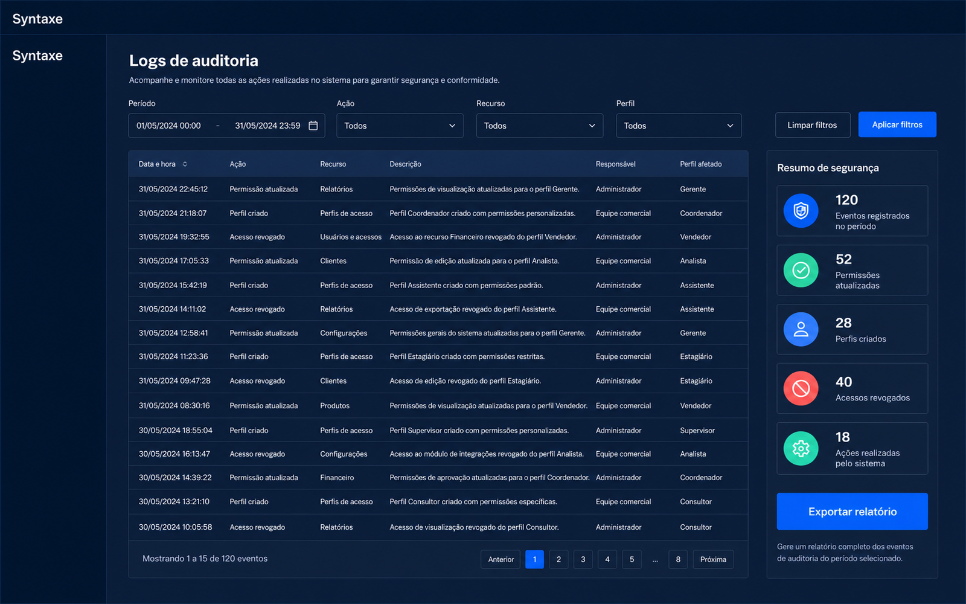Screen dimensions: 966x604
Task: Click description 'Perfil Coordenador criado com permissões personalizadas.'
Action: coord(482,213)
